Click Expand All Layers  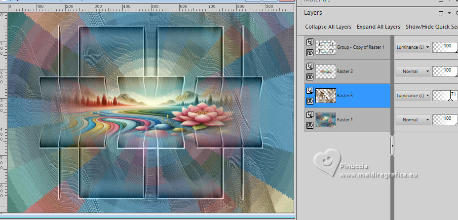(378, 27)
